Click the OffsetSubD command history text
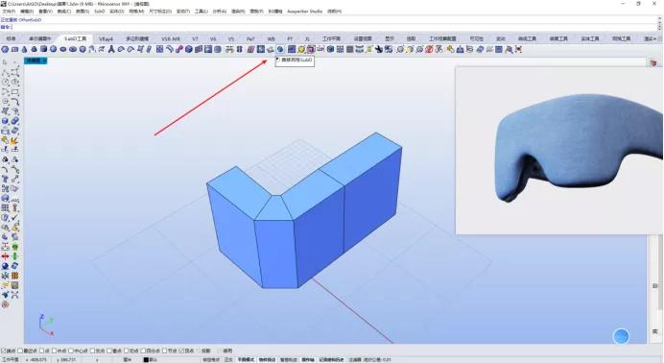 [21, 19]
